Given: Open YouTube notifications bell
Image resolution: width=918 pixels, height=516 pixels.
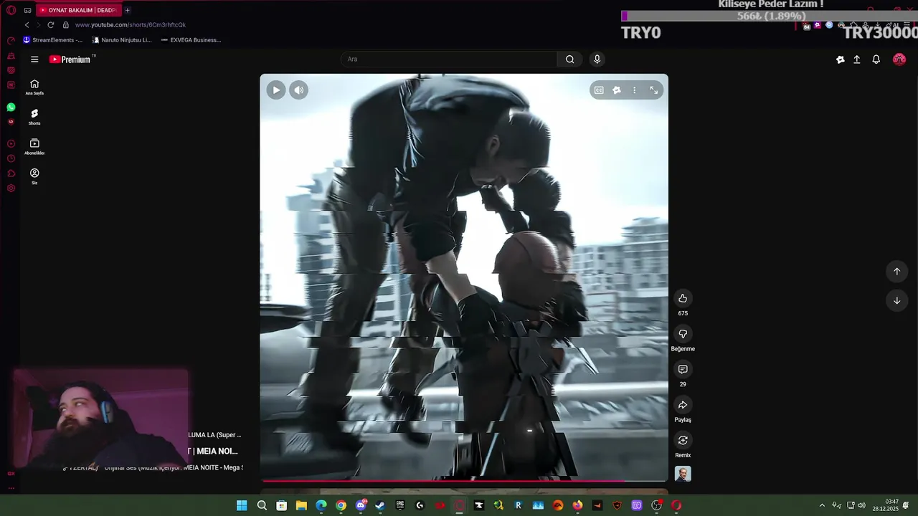Looking at the screenshot, I should click(x=876, y=59).
